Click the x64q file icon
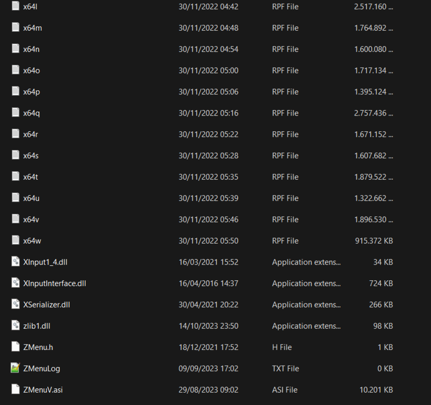Viewport: 431px width, 405px height. [x=15, y=112]
